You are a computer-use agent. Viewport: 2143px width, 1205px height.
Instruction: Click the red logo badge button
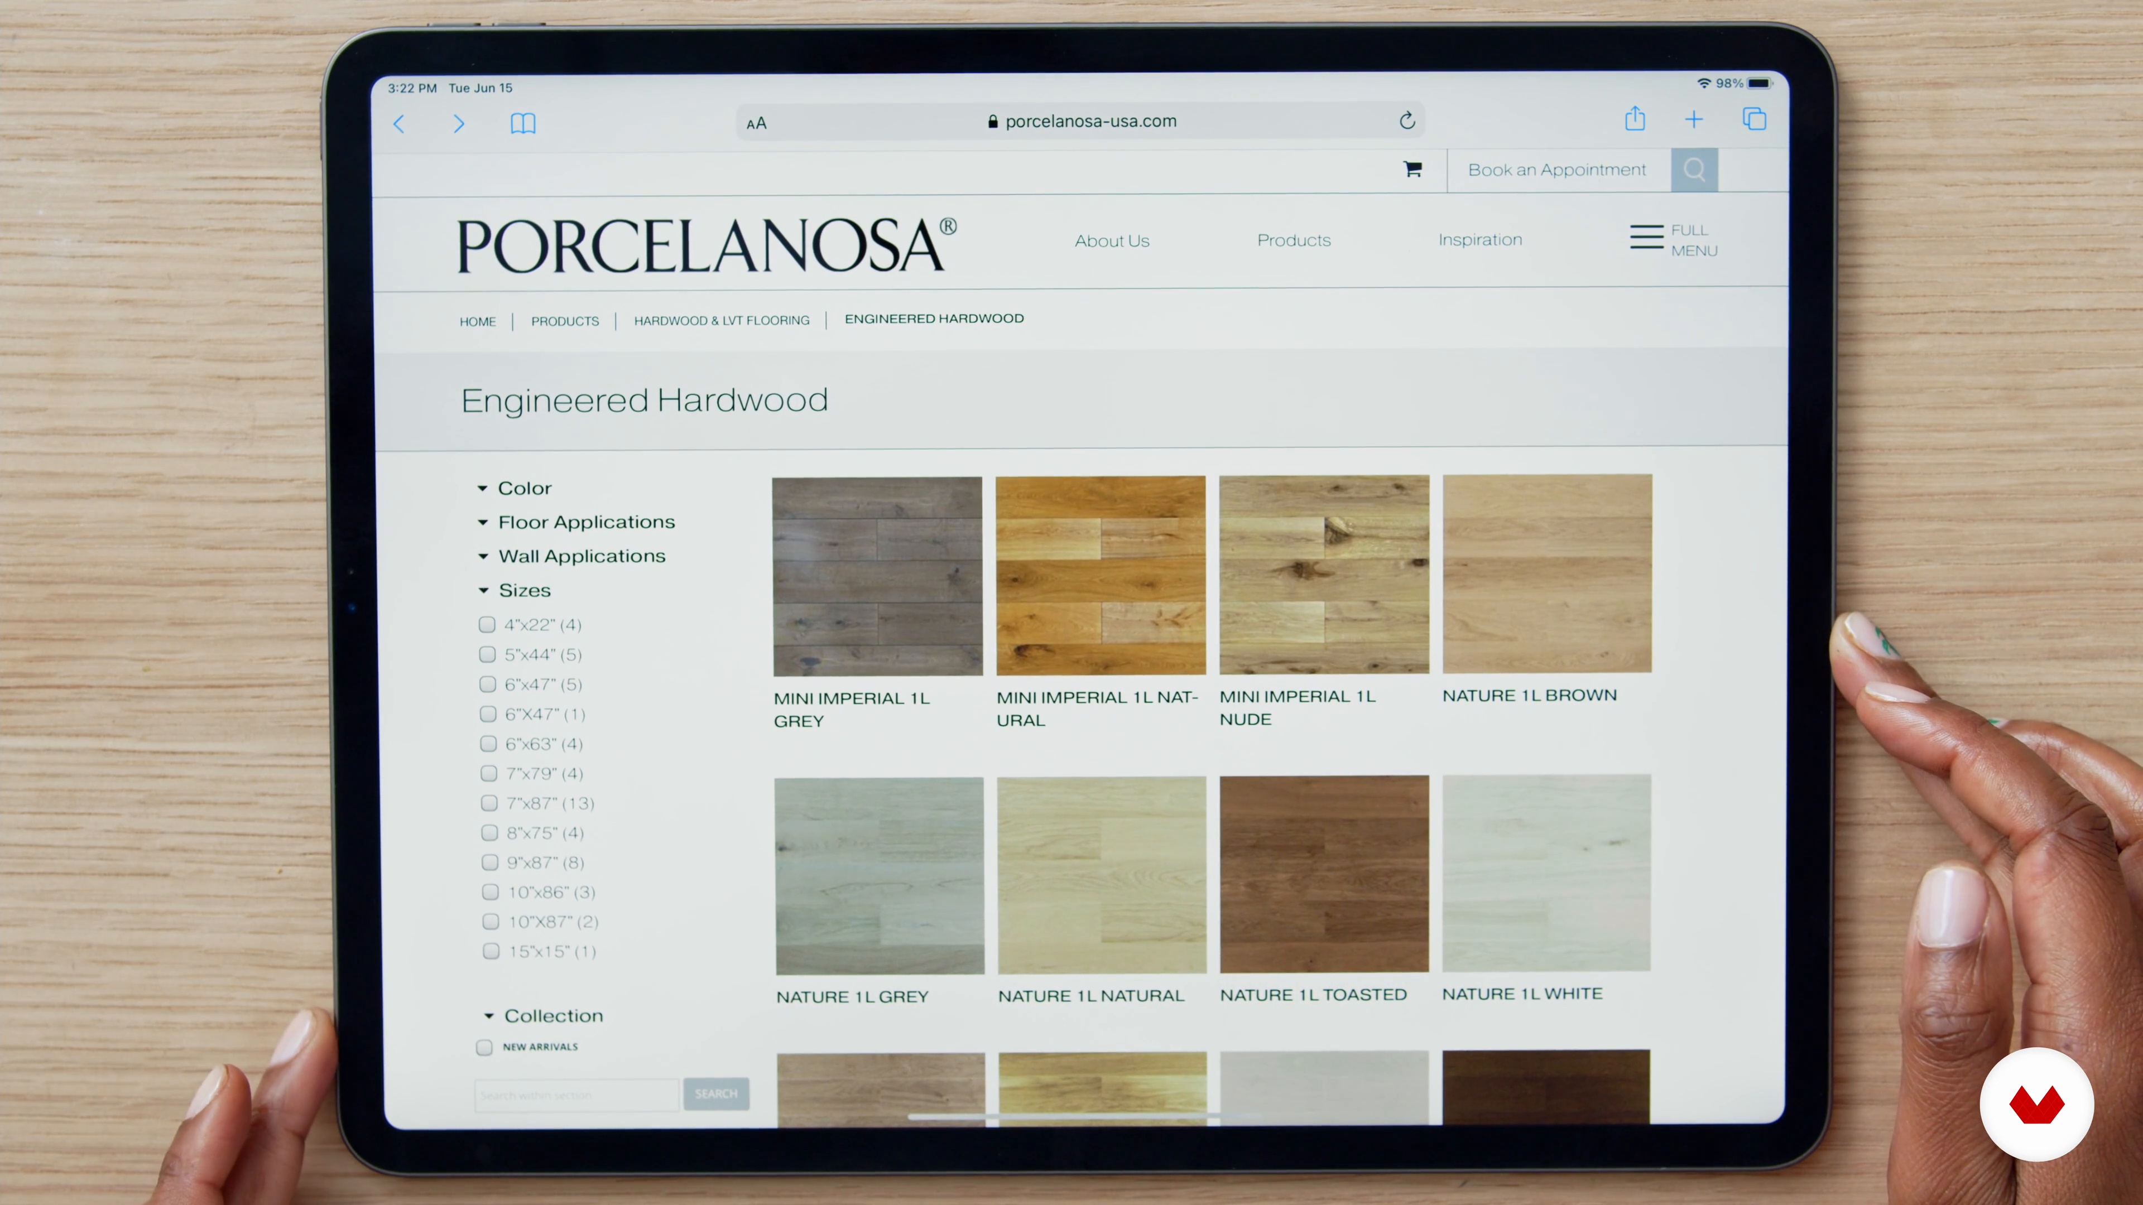(2036, 1105)
